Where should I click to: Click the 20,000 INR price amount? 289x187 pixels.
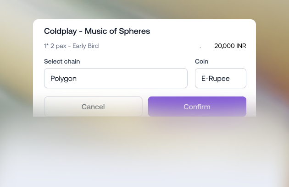coord(230,46)
